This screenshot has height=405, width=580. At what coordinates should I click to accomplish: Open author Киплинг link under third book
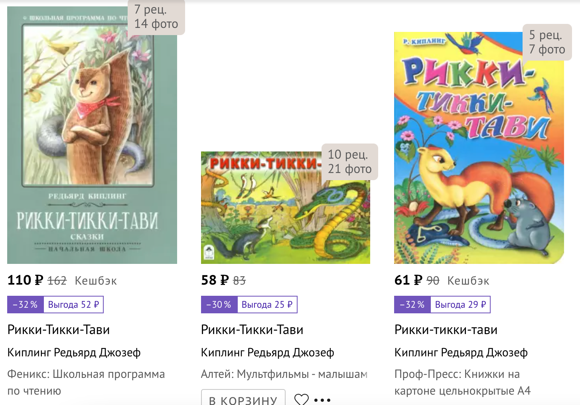461,352
